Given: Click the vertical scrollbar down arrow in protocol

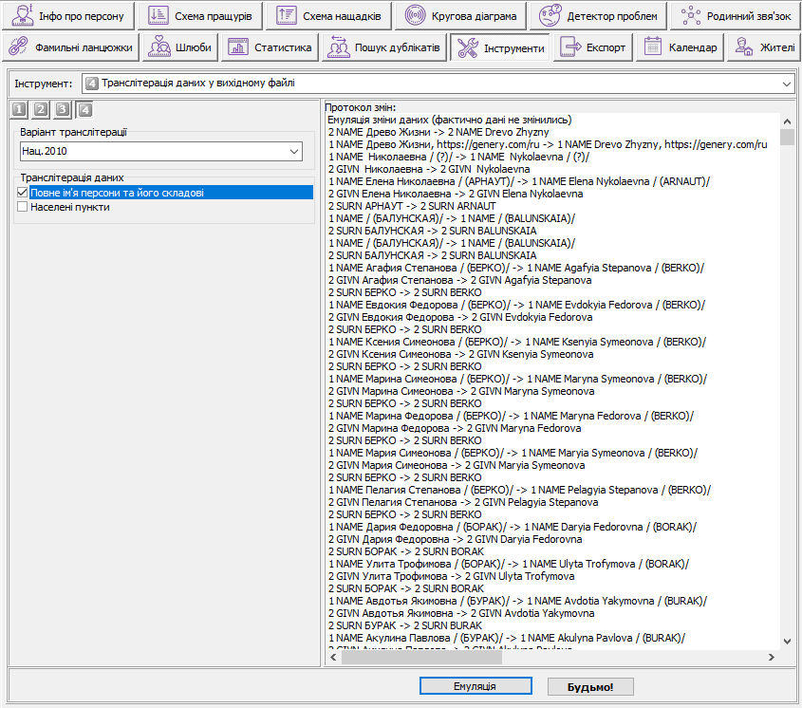Looking at the screenshot, I should [x=787, y=643].
